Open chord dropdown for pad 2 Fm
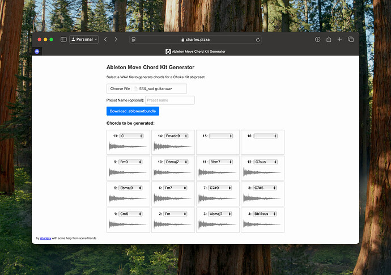 (x=175, y=214)
